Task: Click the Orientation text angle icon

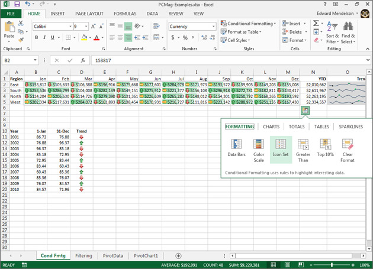Action: tap(138, 26)
